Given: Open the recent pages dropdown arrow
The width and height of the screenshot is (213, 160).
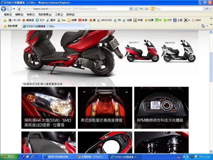Looking at the screenshot, I should pyautogui.click(x=14, y=9).
